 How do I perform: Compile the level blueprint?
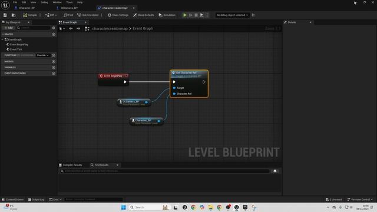(x=30, y=15)
